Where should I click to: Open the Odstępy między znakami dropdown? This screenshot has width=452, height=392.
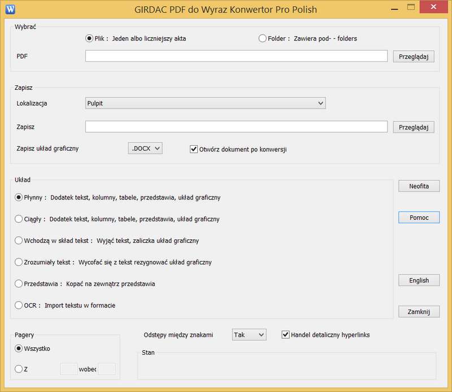click(249, 335)
